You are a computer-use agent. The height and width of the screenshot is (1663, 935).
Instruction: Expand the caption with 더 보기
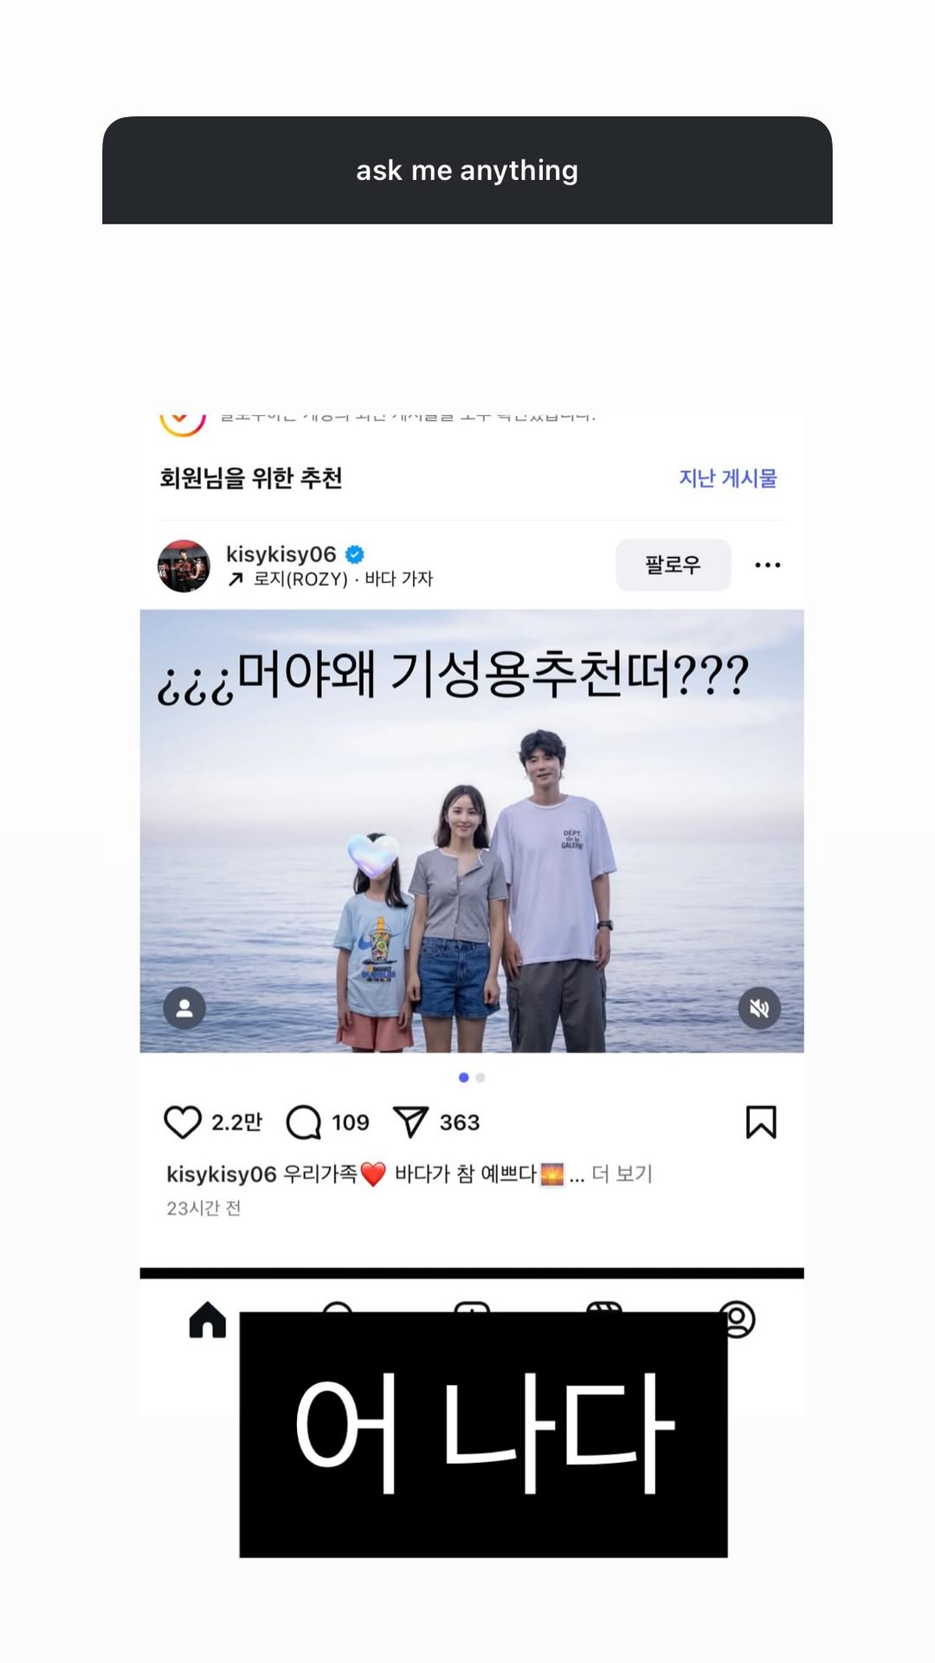(622, 1174)
